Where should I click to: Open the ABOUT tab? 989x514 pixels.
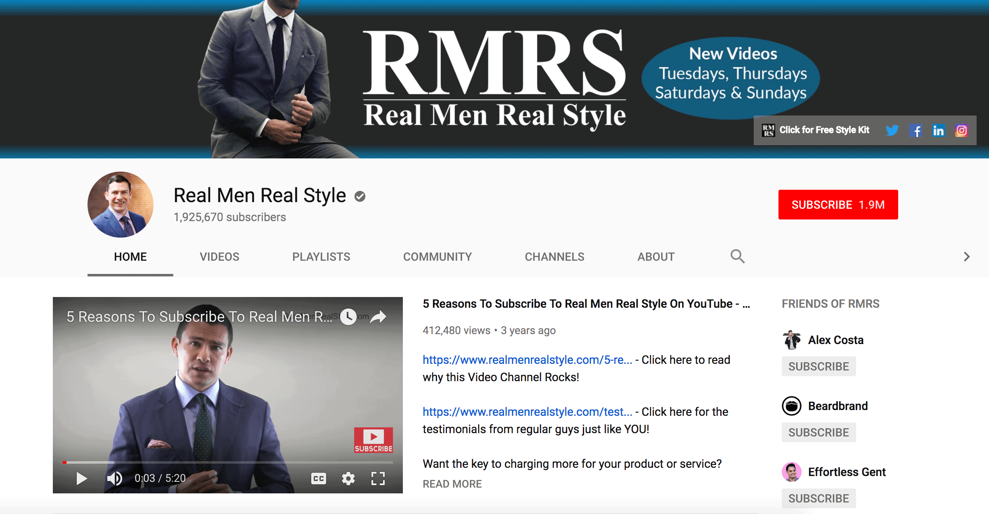[x=656, y=257]
